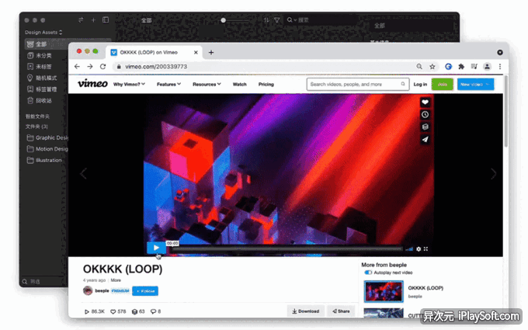Click the Google extension icon in the toolbar
The width and height of the screenshot is (528, 330).
(x=448, y=67)
